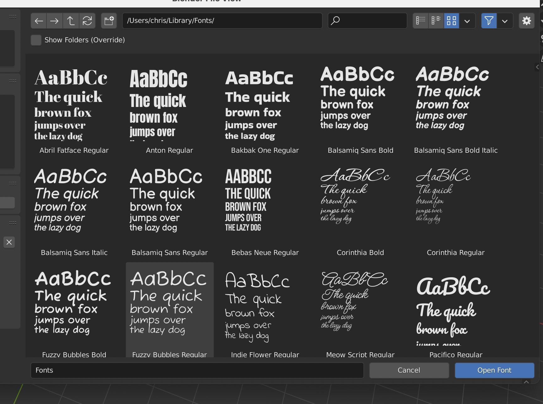Select Indie Flower Regular font thumbnail
Viewport: 543px width, 404px height.
click(x=265, y=309)
